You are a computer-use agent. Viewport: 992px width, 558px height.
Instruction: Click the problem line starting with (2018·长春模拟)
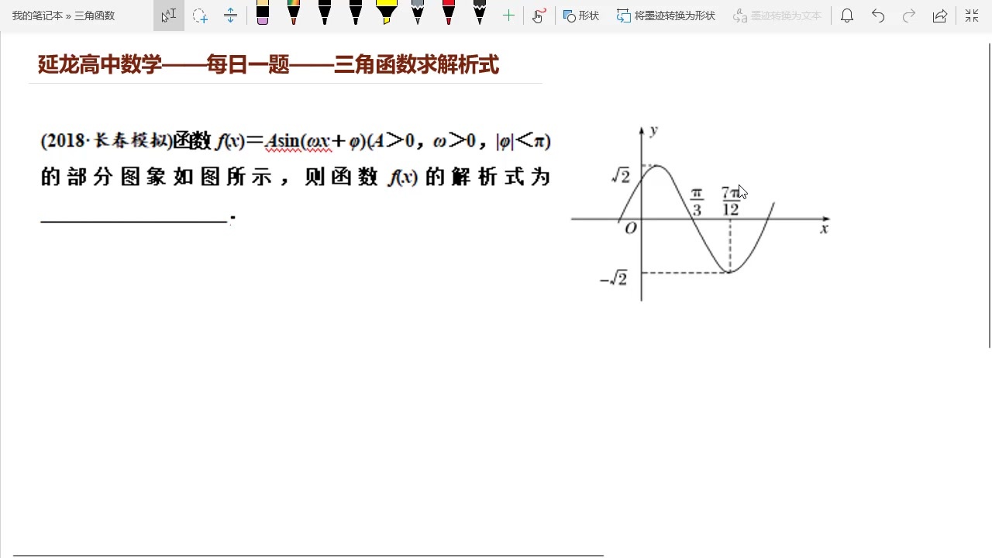(x=295, y=140)
